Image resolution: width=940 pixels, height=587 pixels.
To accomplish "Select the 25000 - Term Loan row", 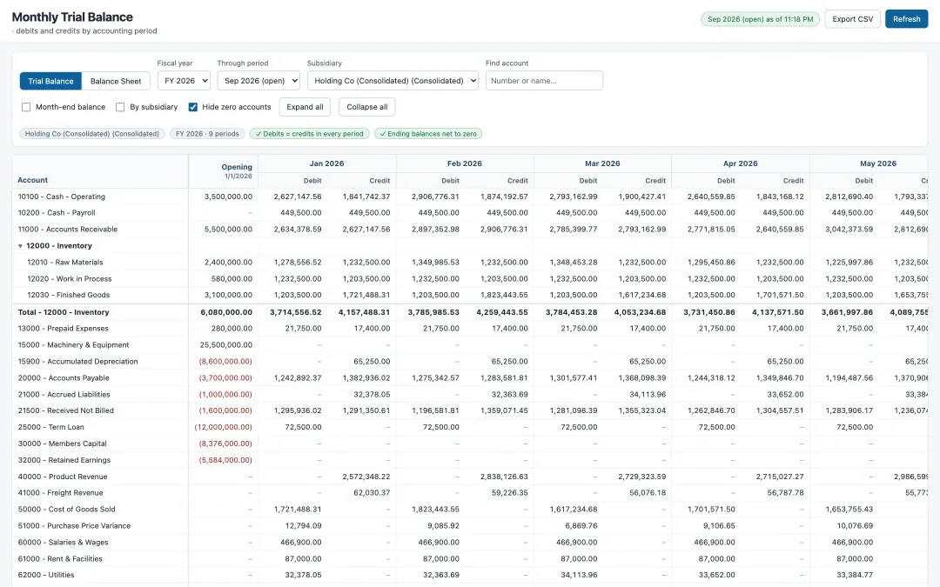I will (x=470, y=428).
